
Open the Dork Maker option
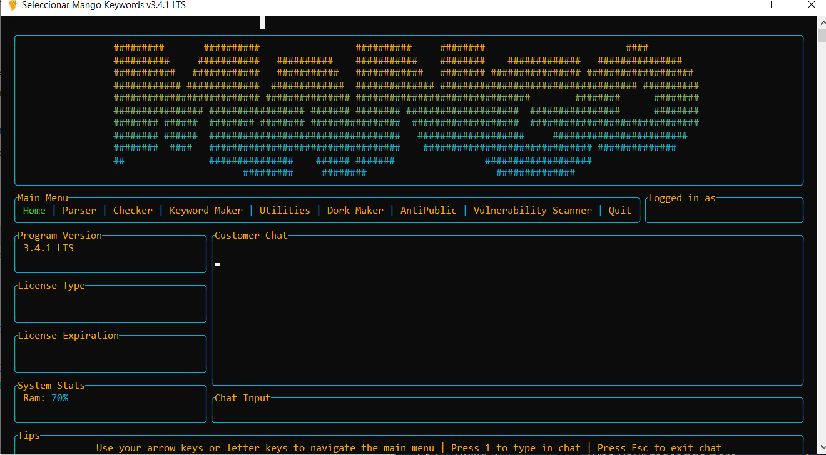(355, 211)
